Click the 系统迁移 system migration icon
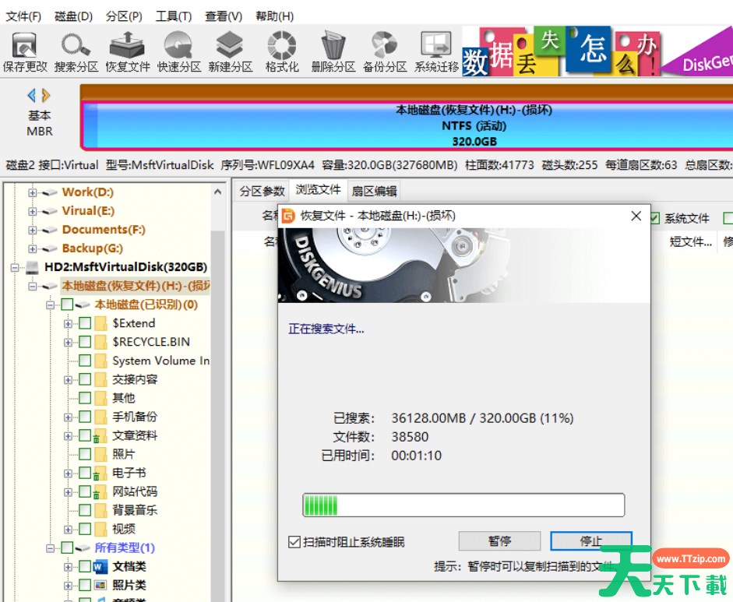Viewport: 733px width, 602px height. 436,51
